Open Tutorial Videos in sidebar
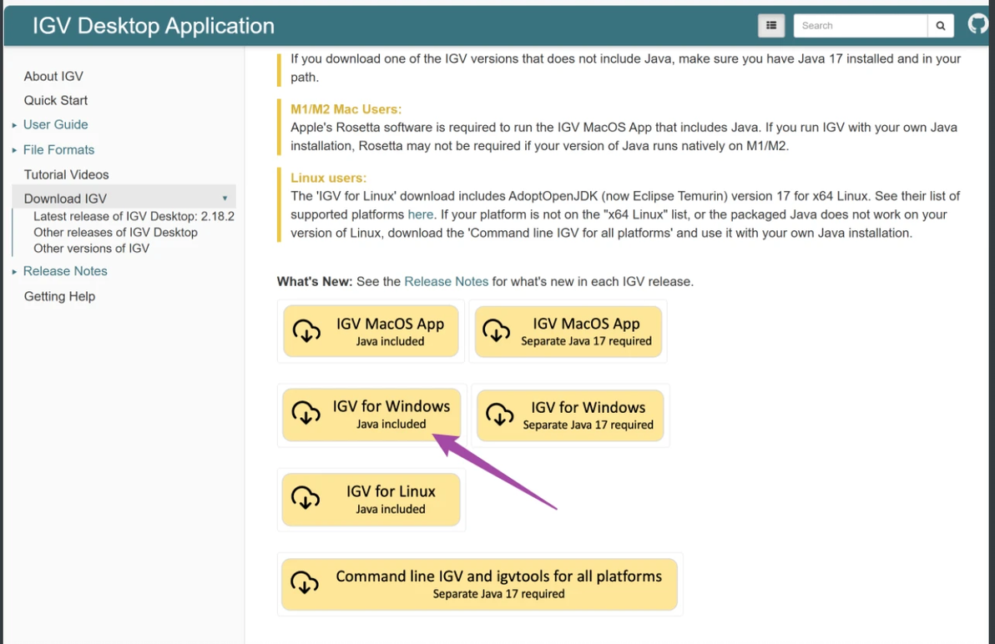This screenshot has height=644, width=995. (67, 174)
